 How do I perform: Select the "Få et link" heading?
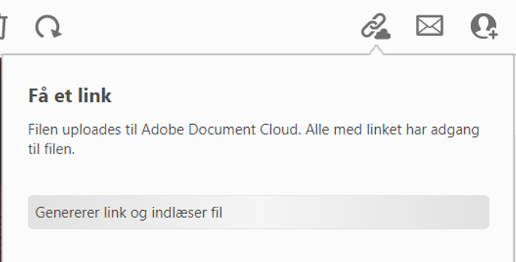point(70,95)
